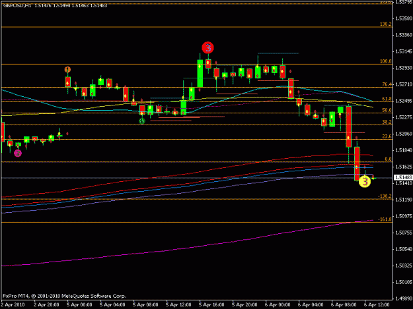The width and height of the screenshot is (413, 309).
Task: Click price scale value 1.52495
Action: (x=404, y=101)
